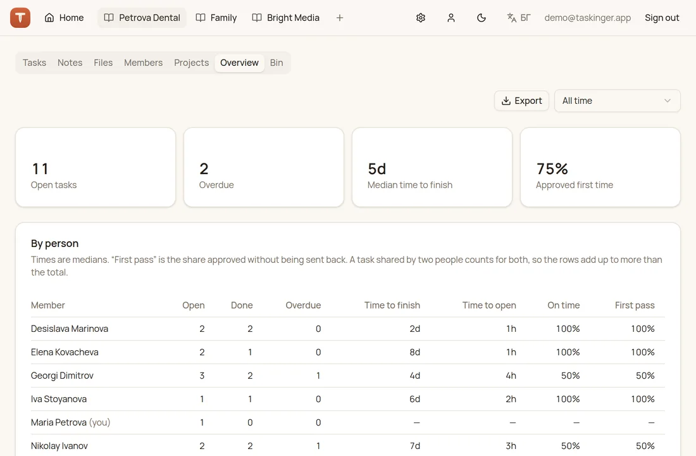Screen dimensions: 696x456
Task: Click the Open tasks card
Action: click(x=96, y=167)
